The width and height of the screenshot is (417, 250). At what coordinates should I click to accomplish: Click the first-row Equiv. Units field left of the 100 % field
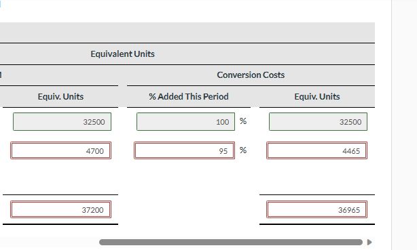tap(62, 121)
